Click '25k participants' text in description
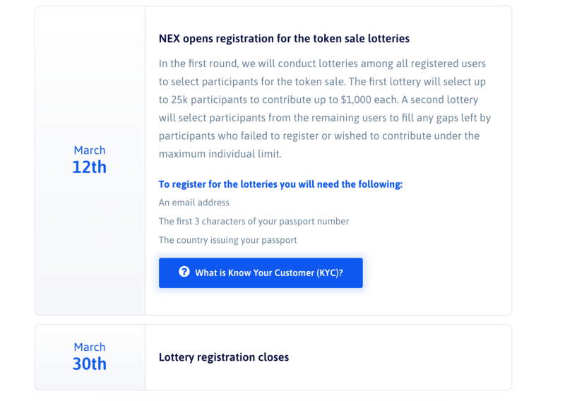The image size is (565, 401). 210,100
